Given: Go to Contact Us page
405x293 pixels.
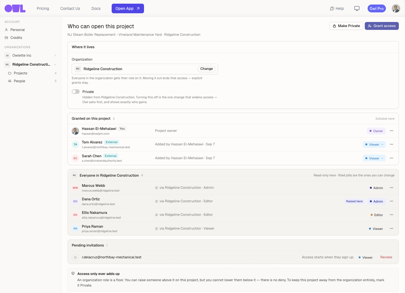Looking at the screenshot, I should click(70, 8).
